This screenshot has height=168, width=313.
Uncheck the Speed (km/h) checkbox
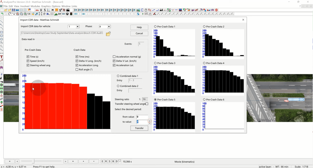point(28,61)
